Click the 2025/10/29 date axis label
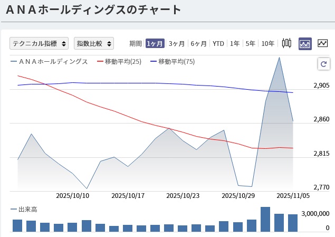 (x=238, y=195)
